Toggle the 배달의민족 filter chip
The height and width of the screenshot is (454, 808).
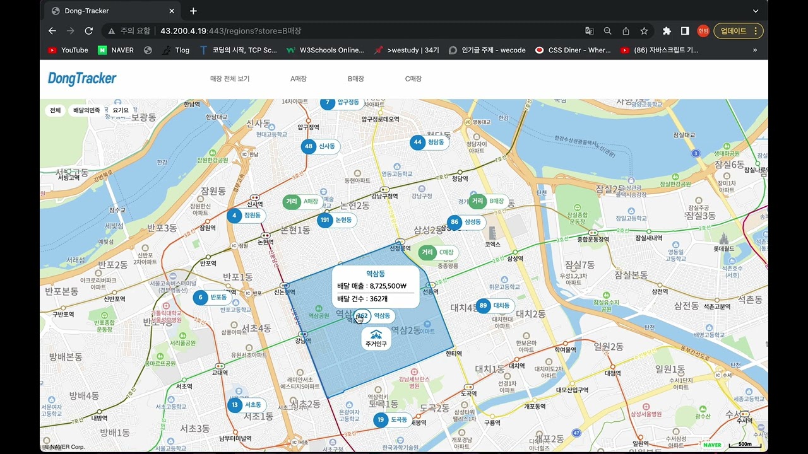[86, 110]
